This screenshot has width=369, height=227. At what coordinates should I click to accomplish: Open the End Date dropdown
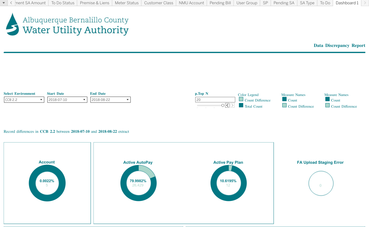point(127,100)
